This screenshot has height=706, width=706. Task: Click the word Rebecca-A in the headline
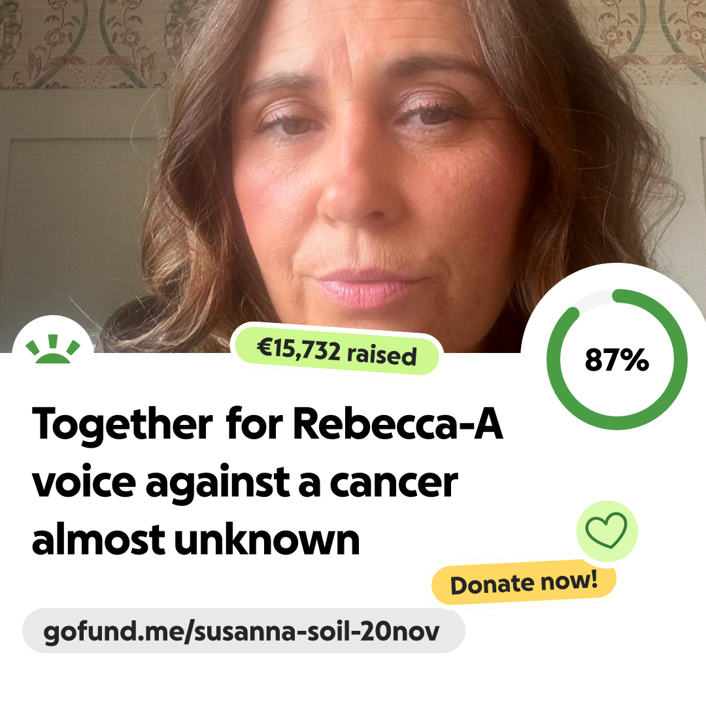tap(398, 423)
